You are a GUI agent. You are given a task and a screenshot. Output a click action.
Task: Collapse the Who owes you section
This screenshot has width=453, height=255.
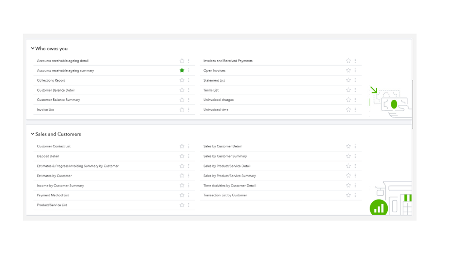[x=33, y=49]
